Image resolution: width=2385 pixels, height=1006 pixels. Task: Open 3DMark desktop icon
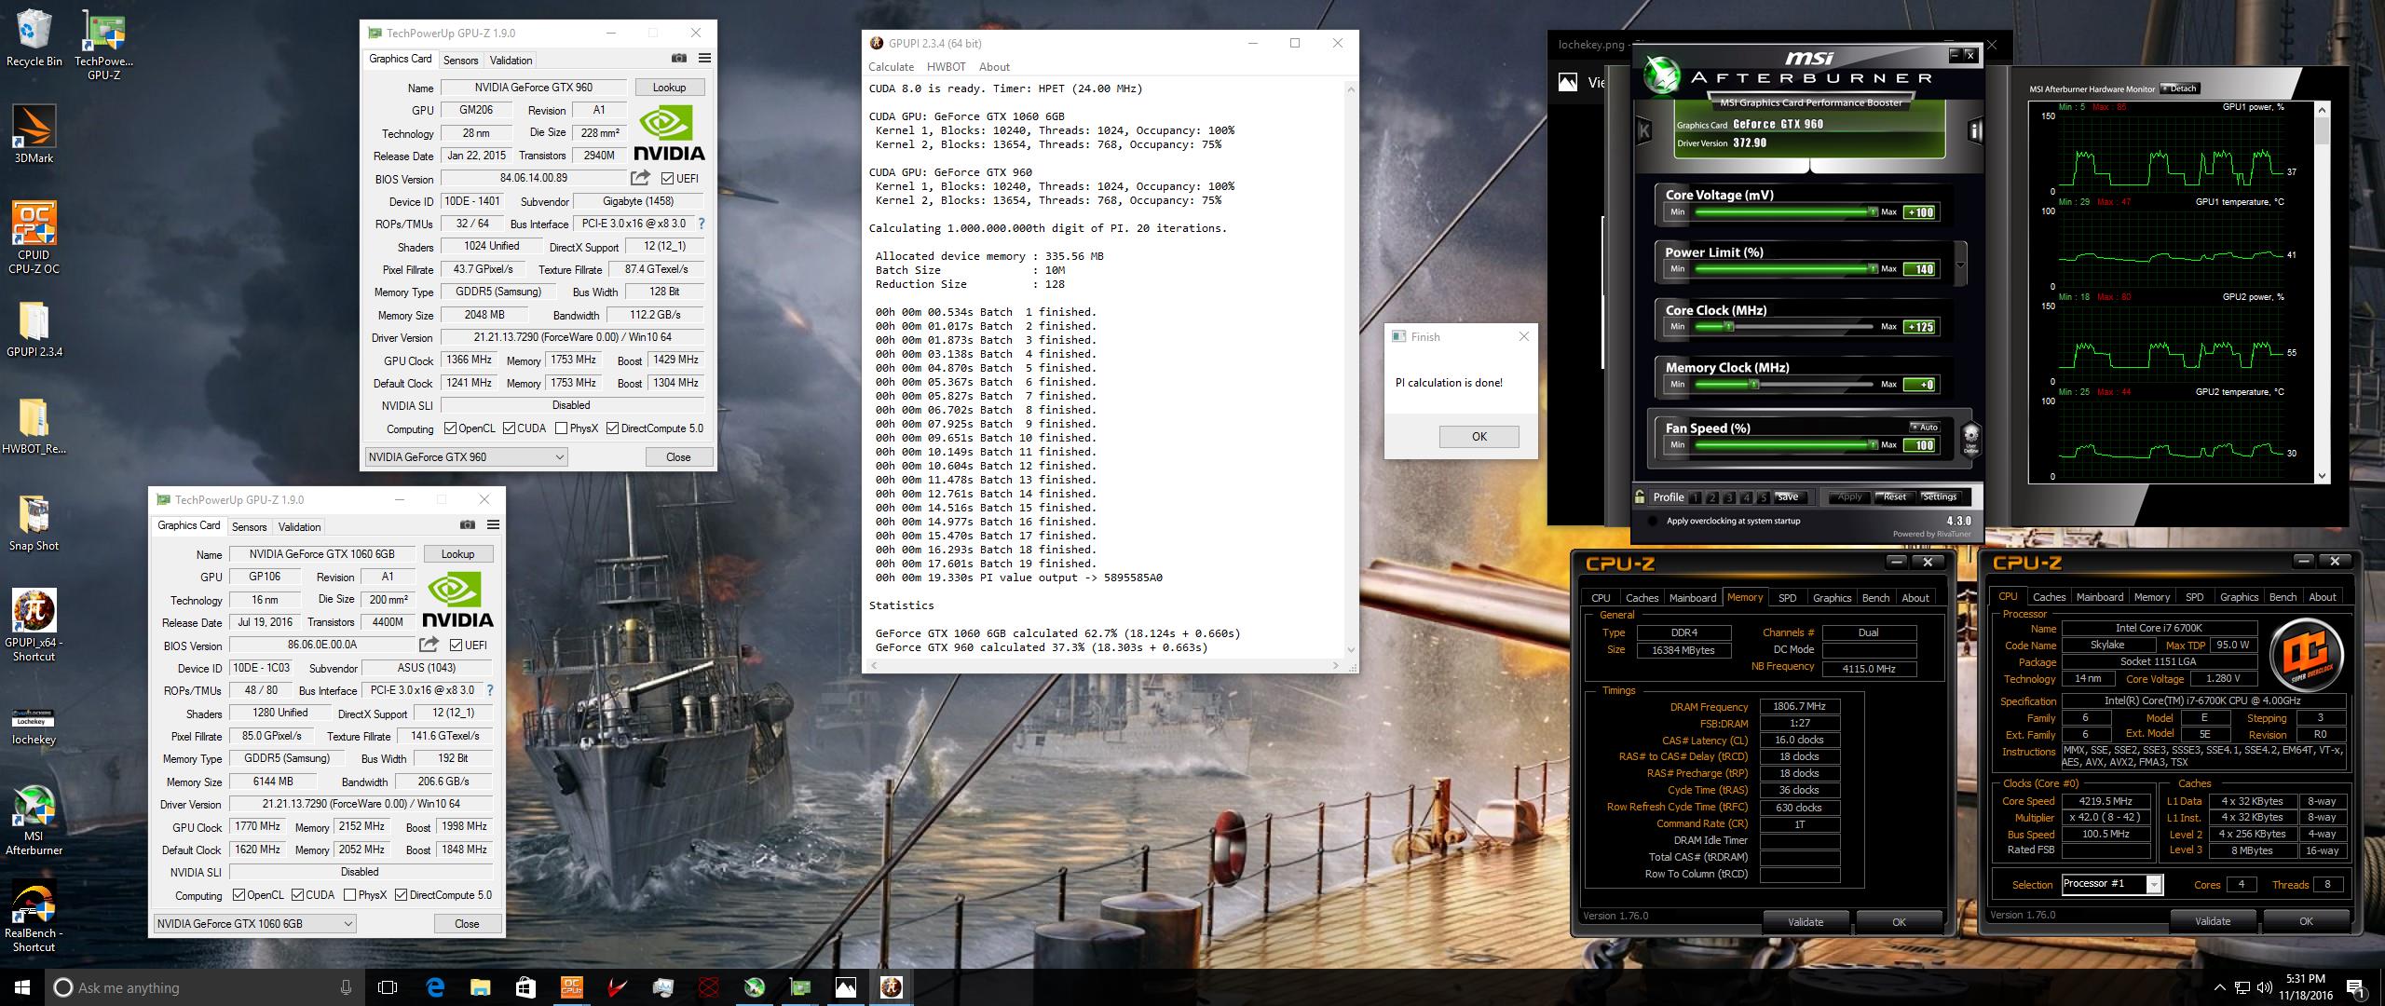(x=34, y=134)
